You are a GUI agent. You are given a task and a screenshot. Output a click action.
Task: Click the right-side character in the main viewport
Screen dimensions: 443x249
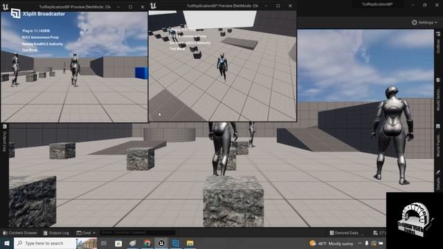(x=393, y=136)
